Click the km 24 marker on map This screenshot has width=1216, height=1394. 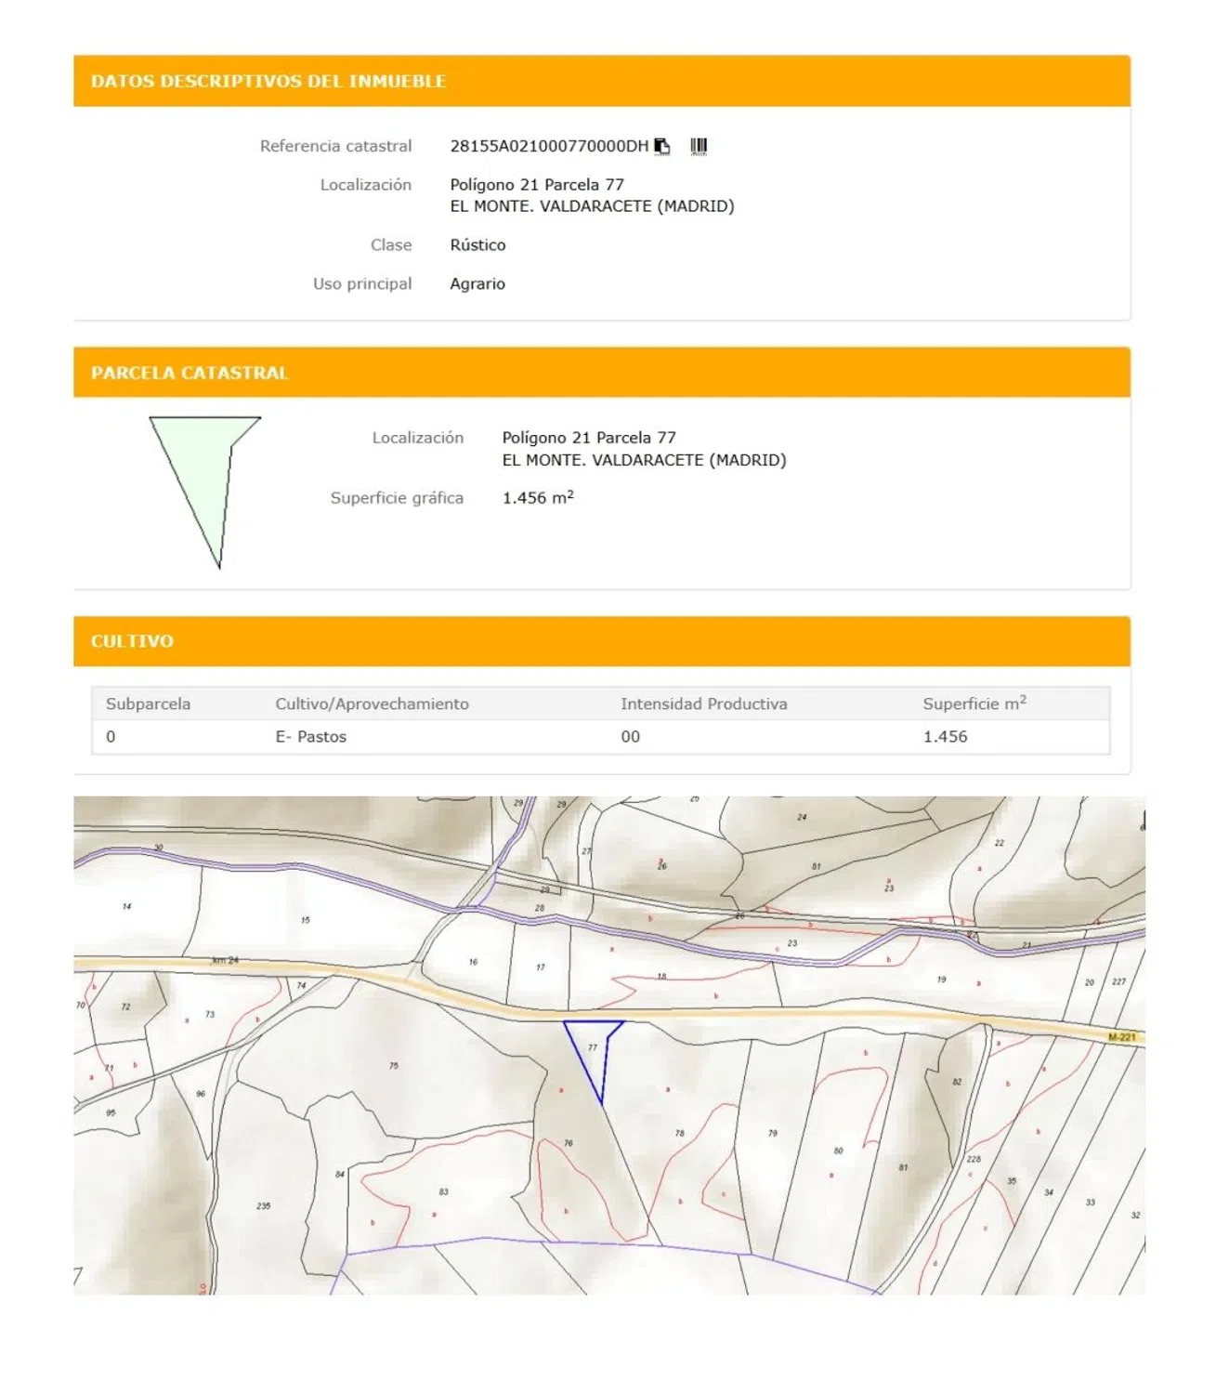coord(225,960)
